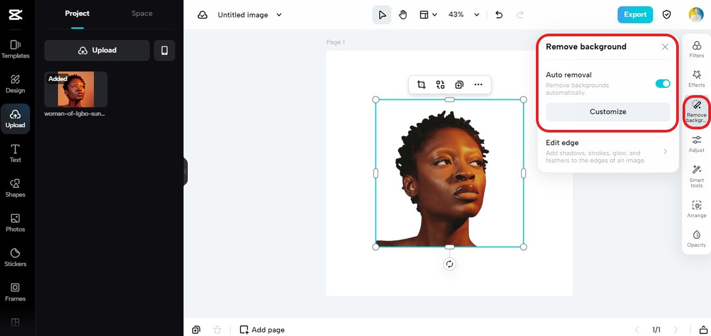Screen dimensions: 711x336
Task: Click the duplicate page icon at bottom
Action: click(x=196, y=330)
